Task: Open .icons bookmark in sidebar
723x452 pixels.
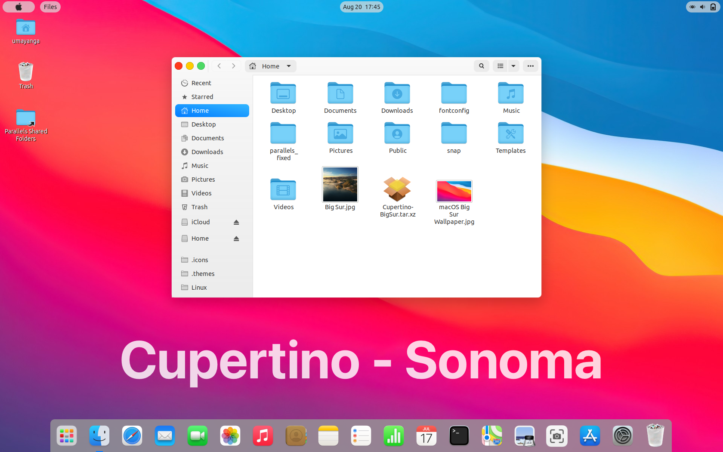Action: click(x=212, y=260)
